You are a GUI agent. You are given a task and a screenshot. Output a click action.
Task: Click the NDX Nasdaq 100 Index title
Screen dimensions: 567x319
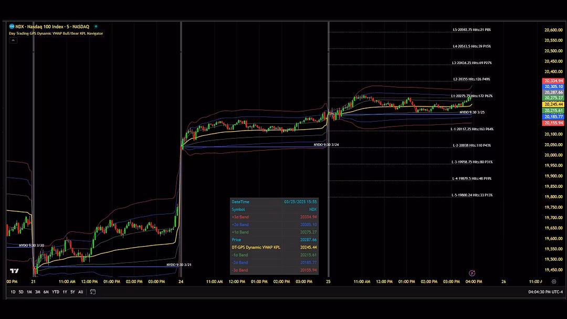[52, 27]
